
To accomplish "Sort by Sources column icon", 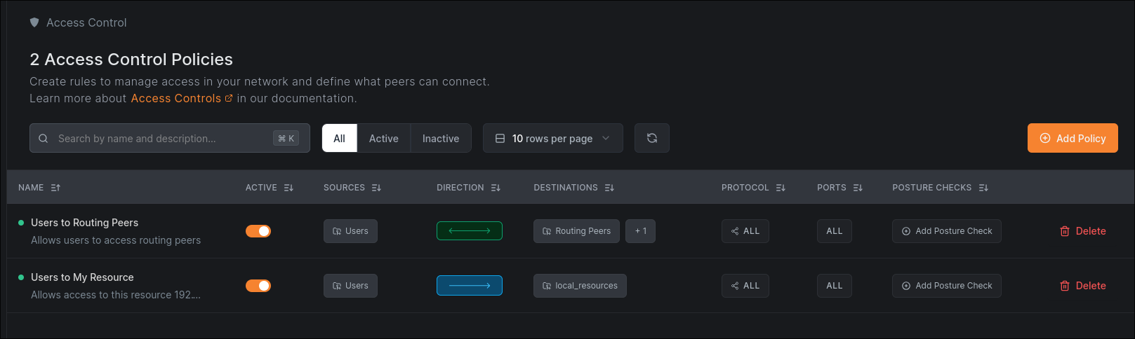I will 376,188.
